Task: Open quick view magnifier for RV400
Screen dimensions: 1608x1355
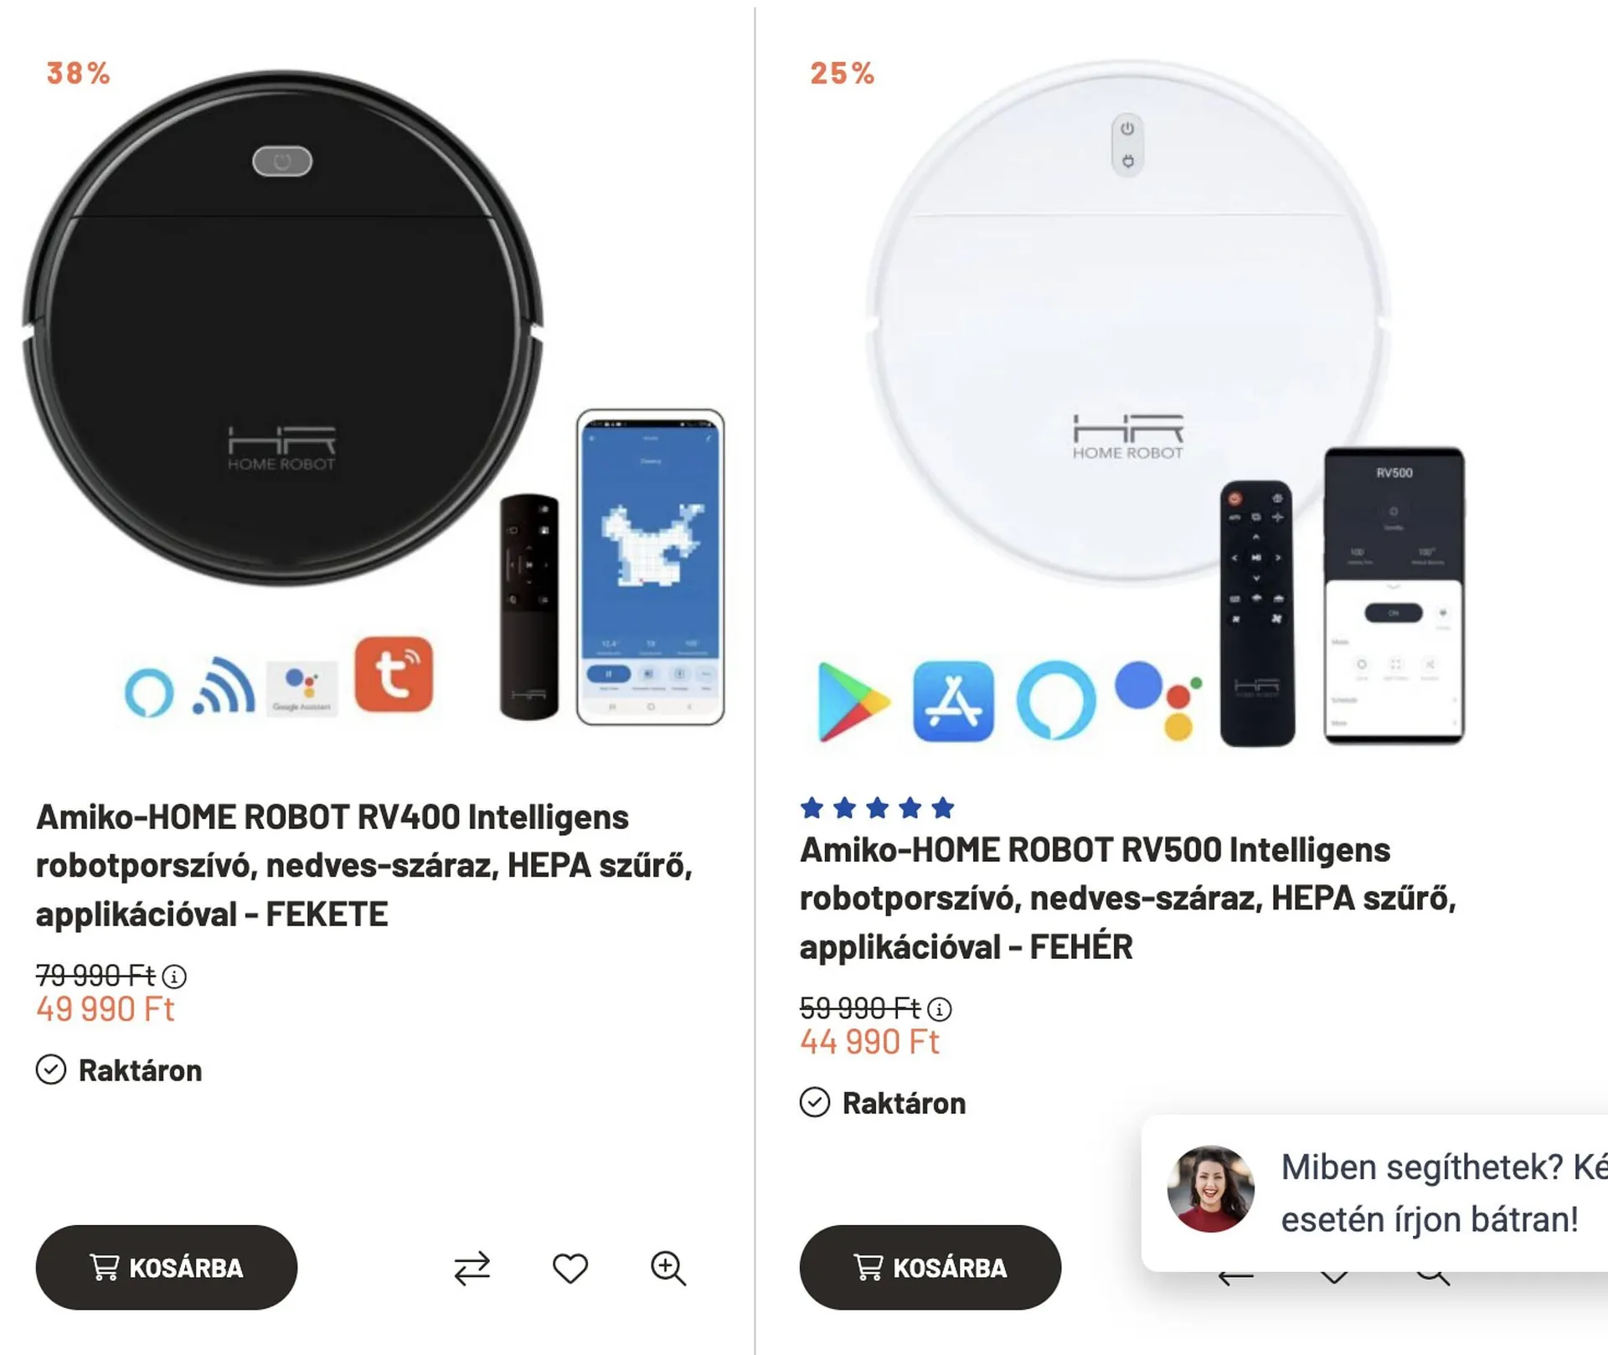Action: [x=668, y=1268]
